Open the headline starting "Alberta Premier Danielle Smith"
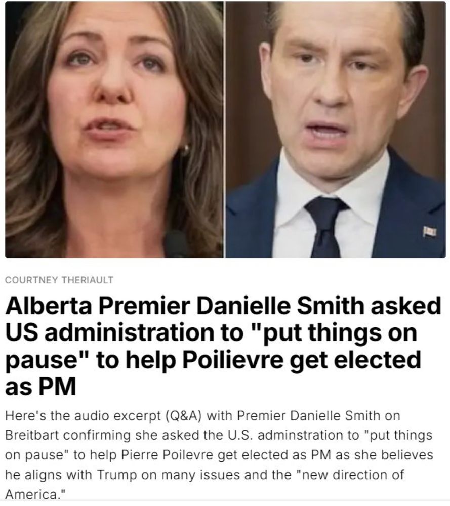 [223, 346]
